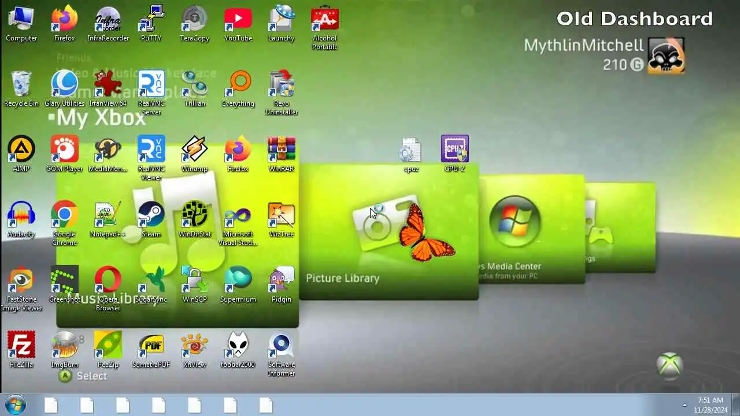The width and height of the screenshot is (740, 416).
Task: Click the FastStone Image Viewer icon
Action: [x=21, y=289]
